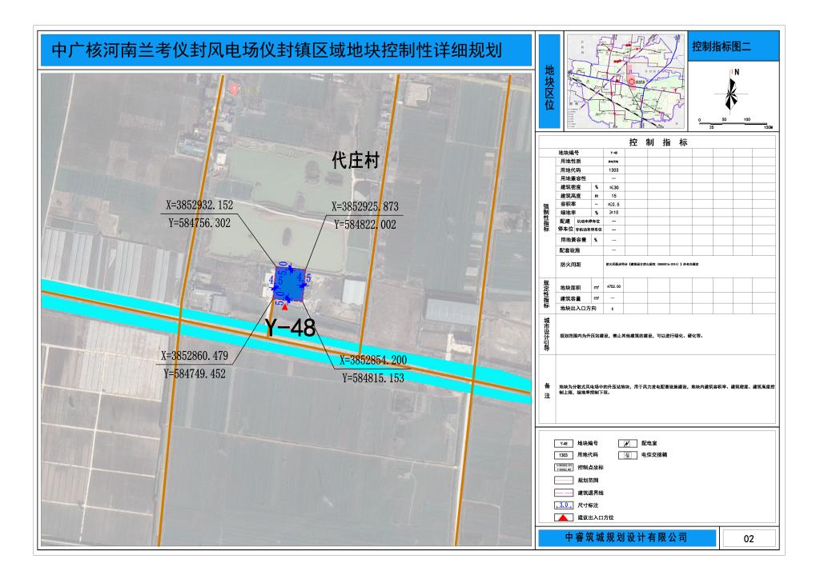The image size is (820, 579).
Task: Click coordinate X=3852925.873
Action: [x=365, y=207]
